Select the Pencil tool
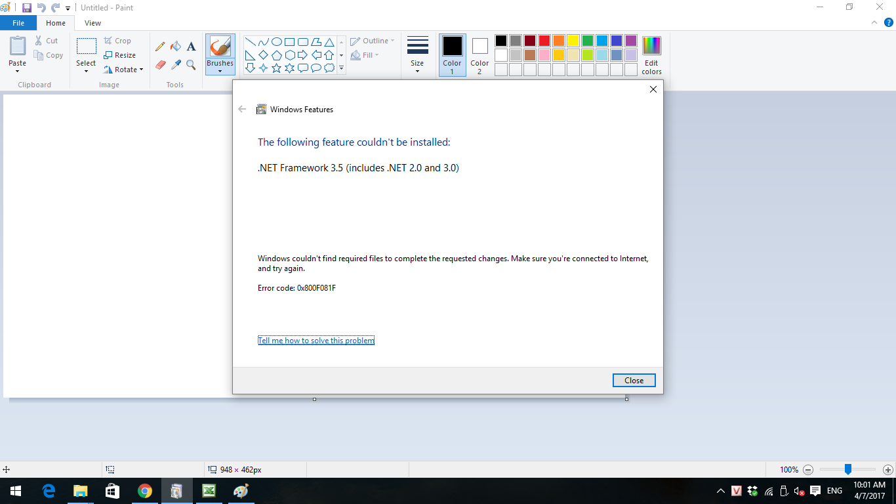The width and height of the screenshot is (896, 504). [160, 47]
